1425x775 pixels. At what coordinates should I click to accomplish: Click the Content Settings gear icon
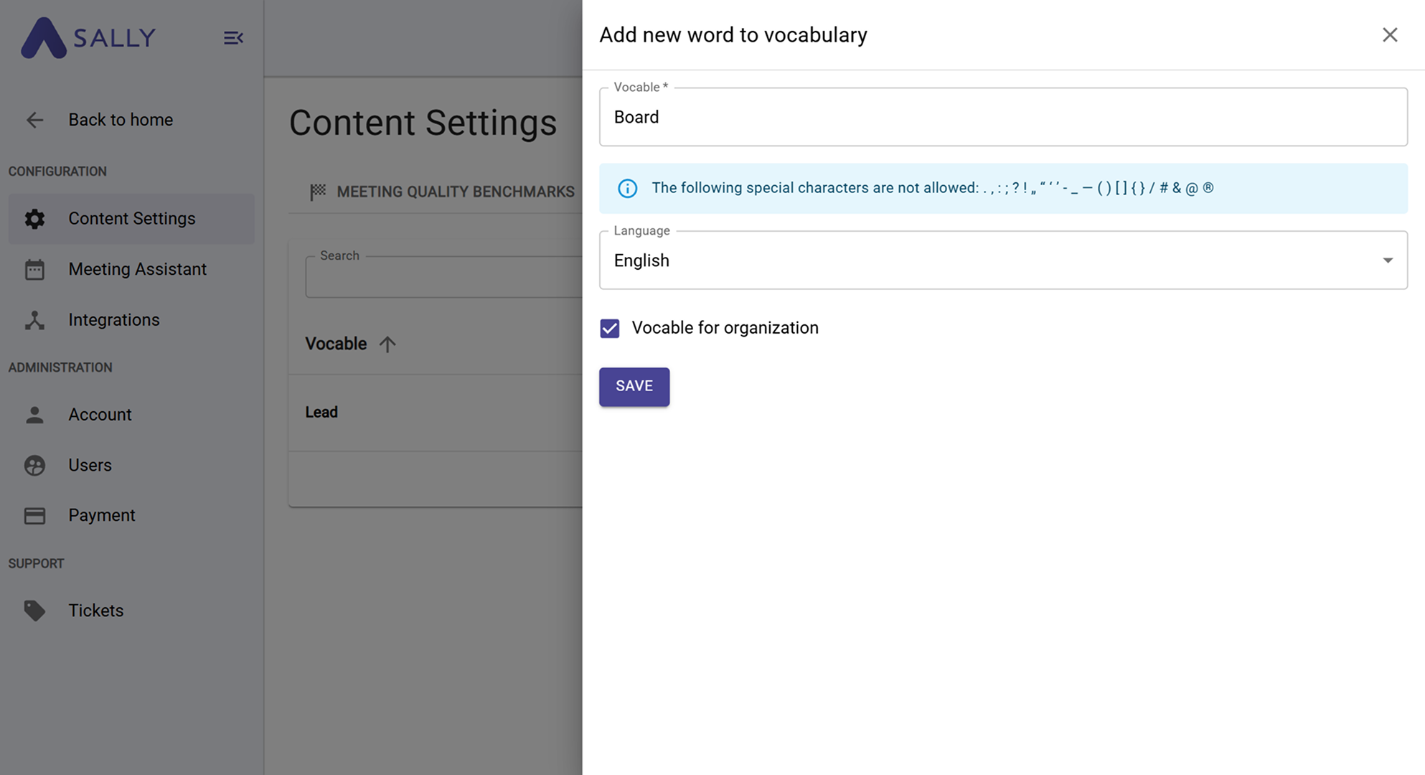[34, 219]
